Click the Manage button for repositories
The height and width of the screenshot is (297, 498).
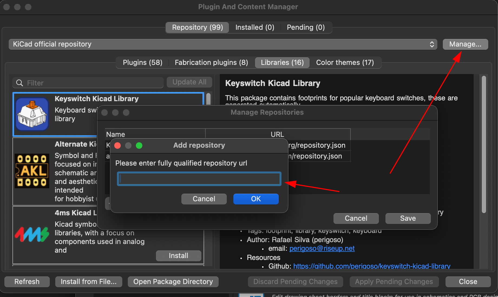click(x=465, y=44)
